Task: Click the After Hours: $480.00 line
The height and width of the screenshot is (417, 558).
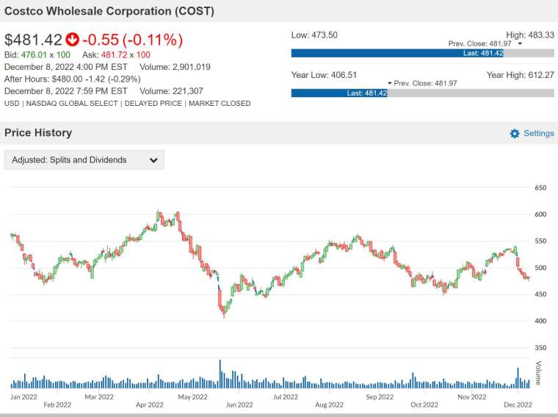Action: [72, 79]
